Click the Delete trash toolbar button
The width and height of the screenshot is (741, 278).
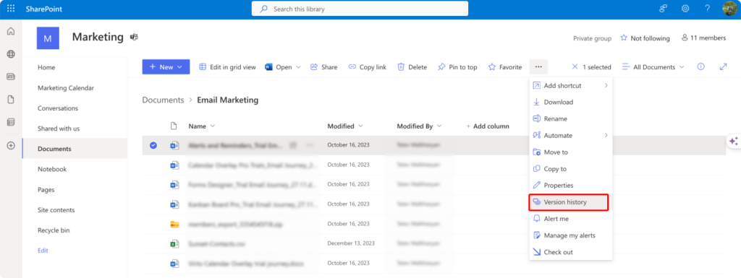tap(412, 67)
